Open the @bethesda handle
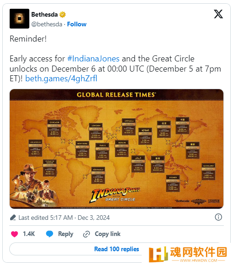This screenshot has height=266, width=234. tap(47, 24)
